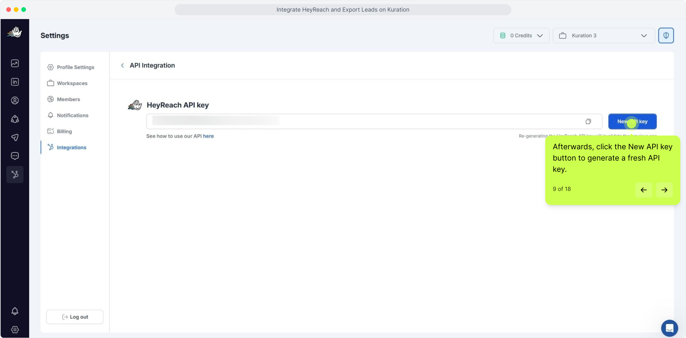Open Billing settings section
Image resolution: width=686 pixels, height=338 pixels.
click(59, 131)
